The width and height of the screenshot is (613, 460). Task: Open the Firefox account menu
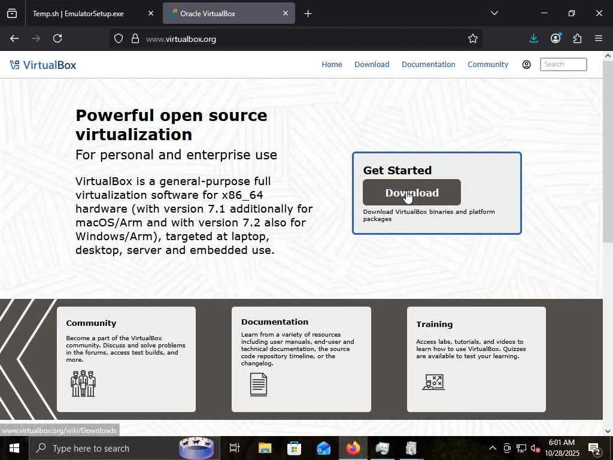[556, 38]
